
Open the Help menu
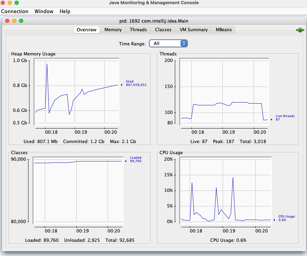coord(65,11)
